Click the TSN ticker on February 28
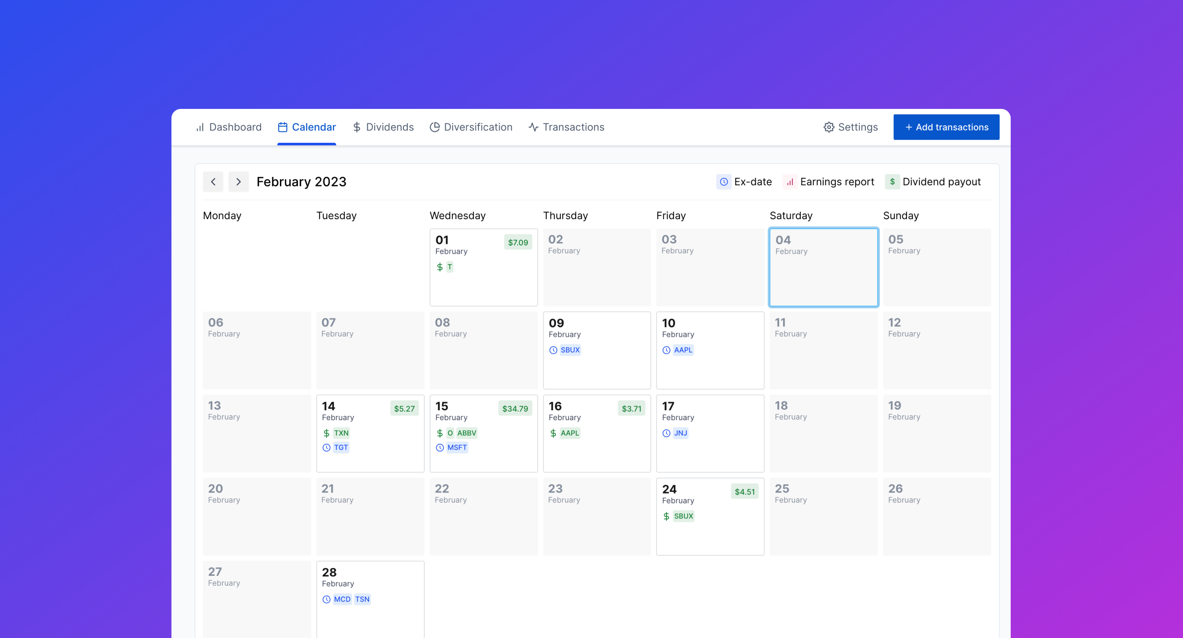1183x638 pixels. 362,599
